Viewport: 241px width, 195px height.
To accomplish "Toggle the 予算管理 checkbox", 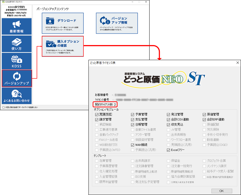I will click(133, 115).
